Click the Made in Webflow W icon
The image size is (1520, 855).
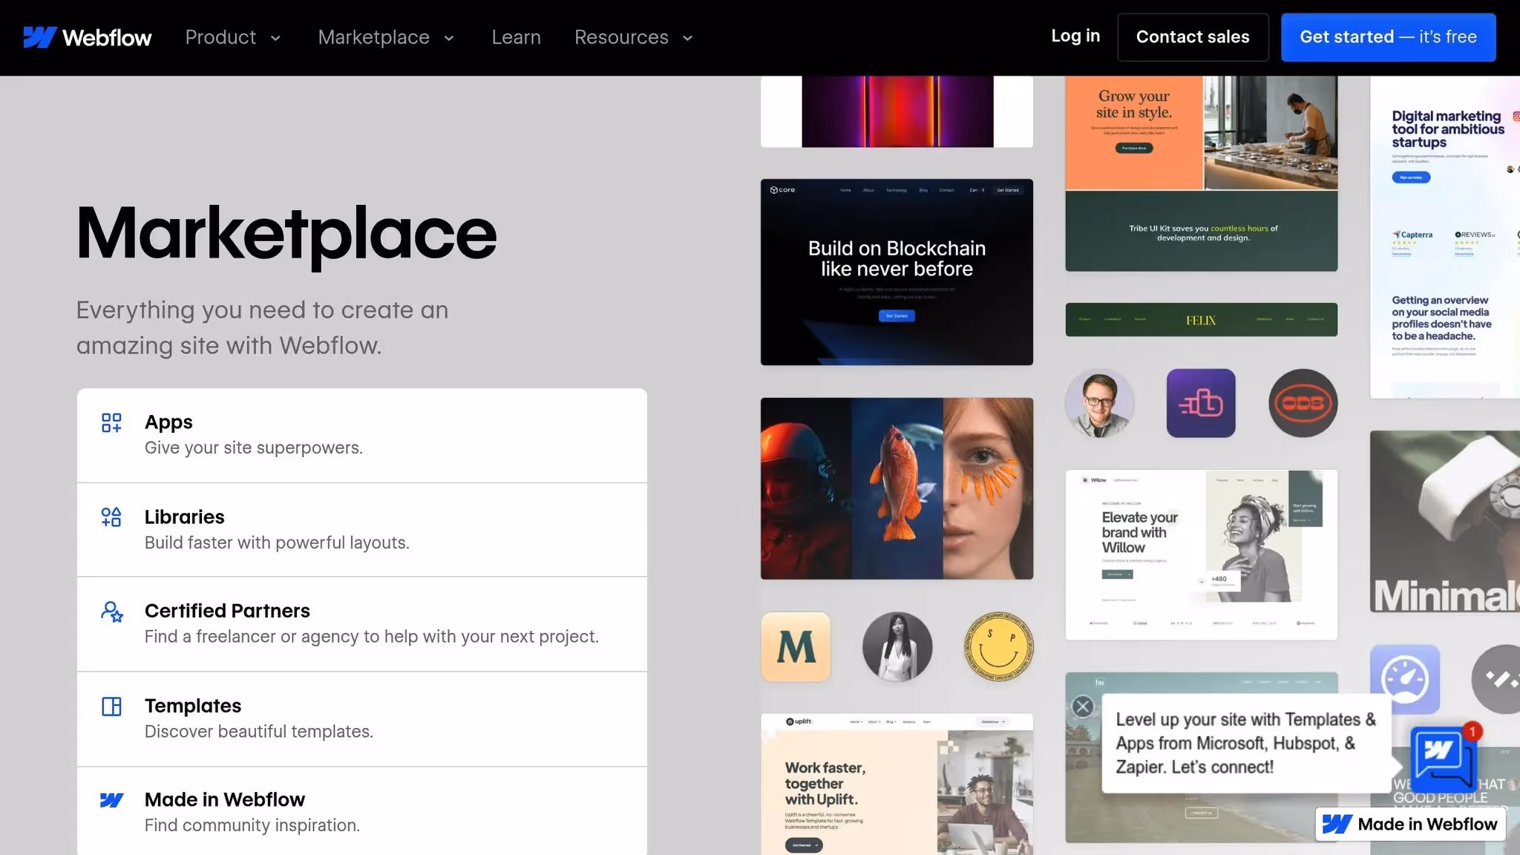point(111,799)
